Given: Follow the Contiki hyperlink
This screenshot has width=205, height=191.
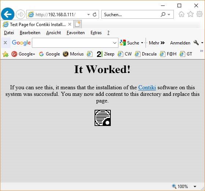Looking at the screenshot, I should (147, 87).
